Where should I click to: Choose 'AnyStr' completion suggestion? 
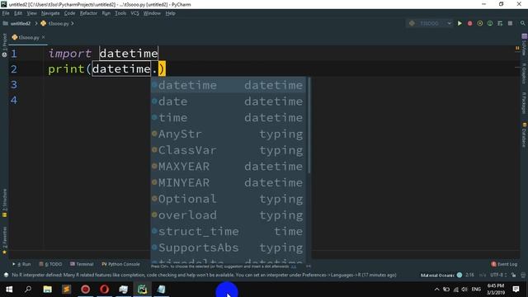pos(229,134)
